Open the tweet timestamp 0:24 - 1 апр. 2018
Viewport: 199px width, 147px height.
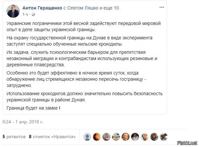(23, 122)
